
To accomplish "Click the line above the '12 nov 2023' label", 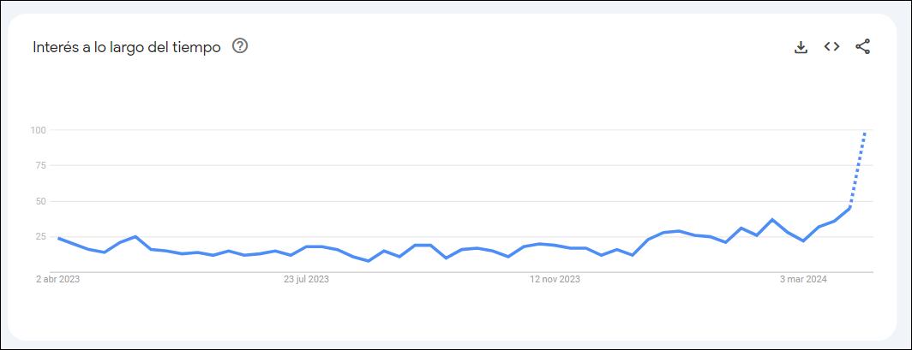I will (x=555, y=246).
